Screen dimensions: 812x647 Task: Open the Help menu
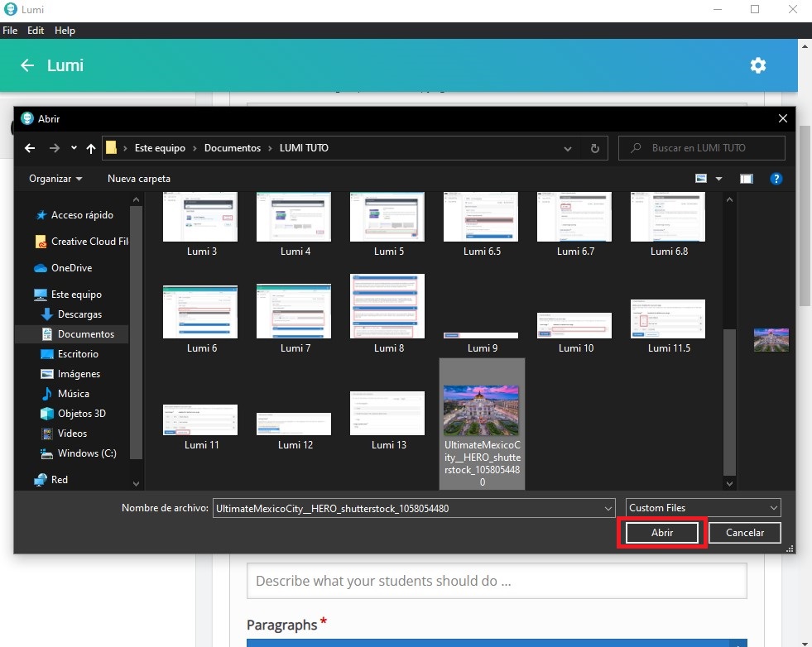coord(65,31)
